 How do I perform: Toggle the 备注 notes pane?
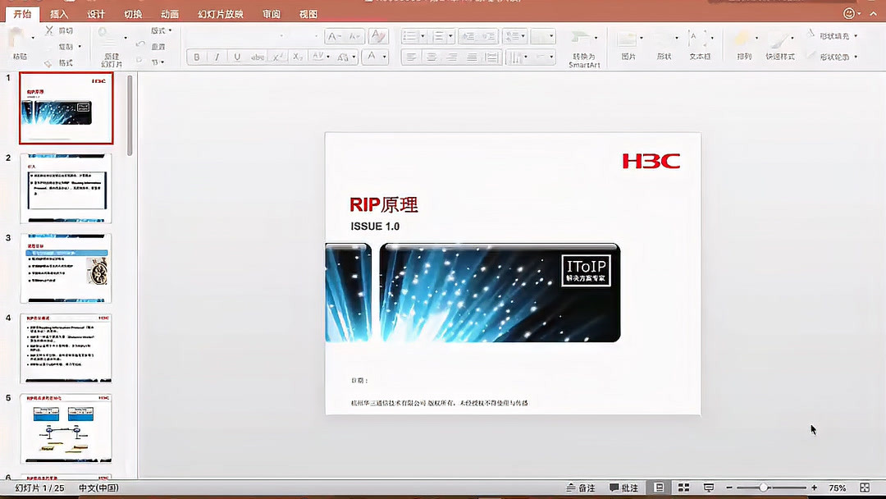[x=581, y=488]
